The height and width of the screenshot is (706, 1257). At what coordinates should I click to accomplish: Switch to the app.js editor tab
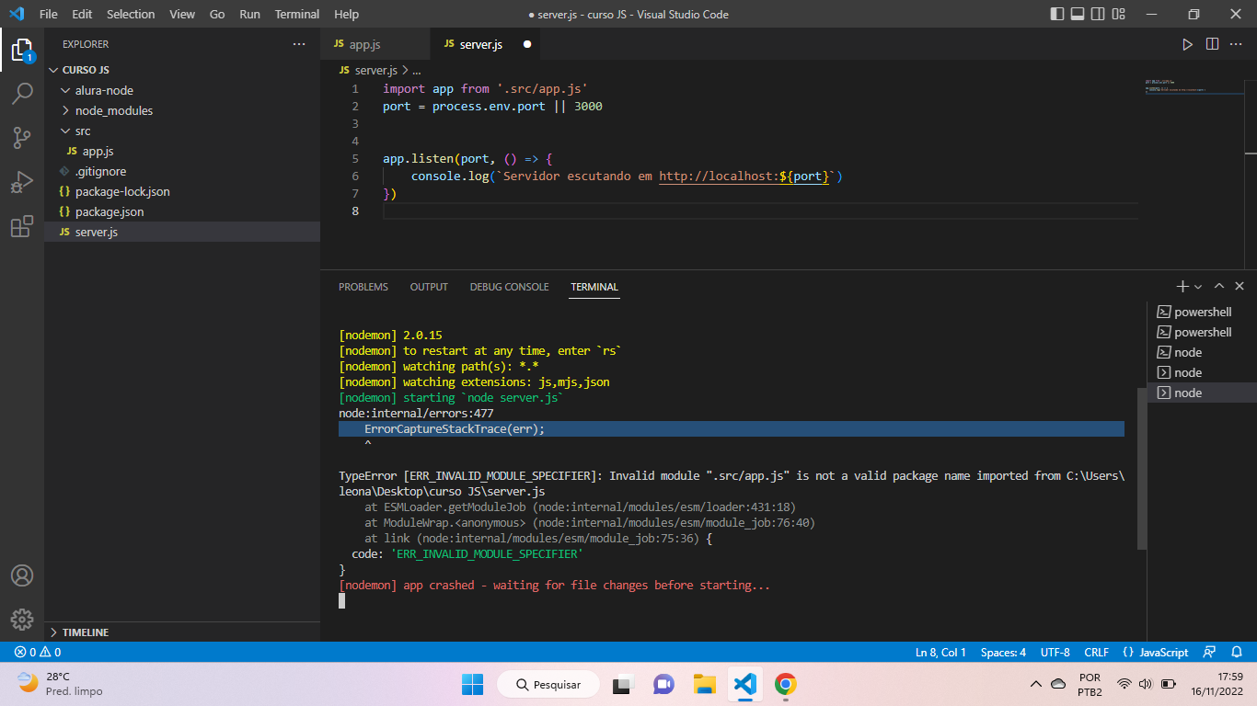375,44
